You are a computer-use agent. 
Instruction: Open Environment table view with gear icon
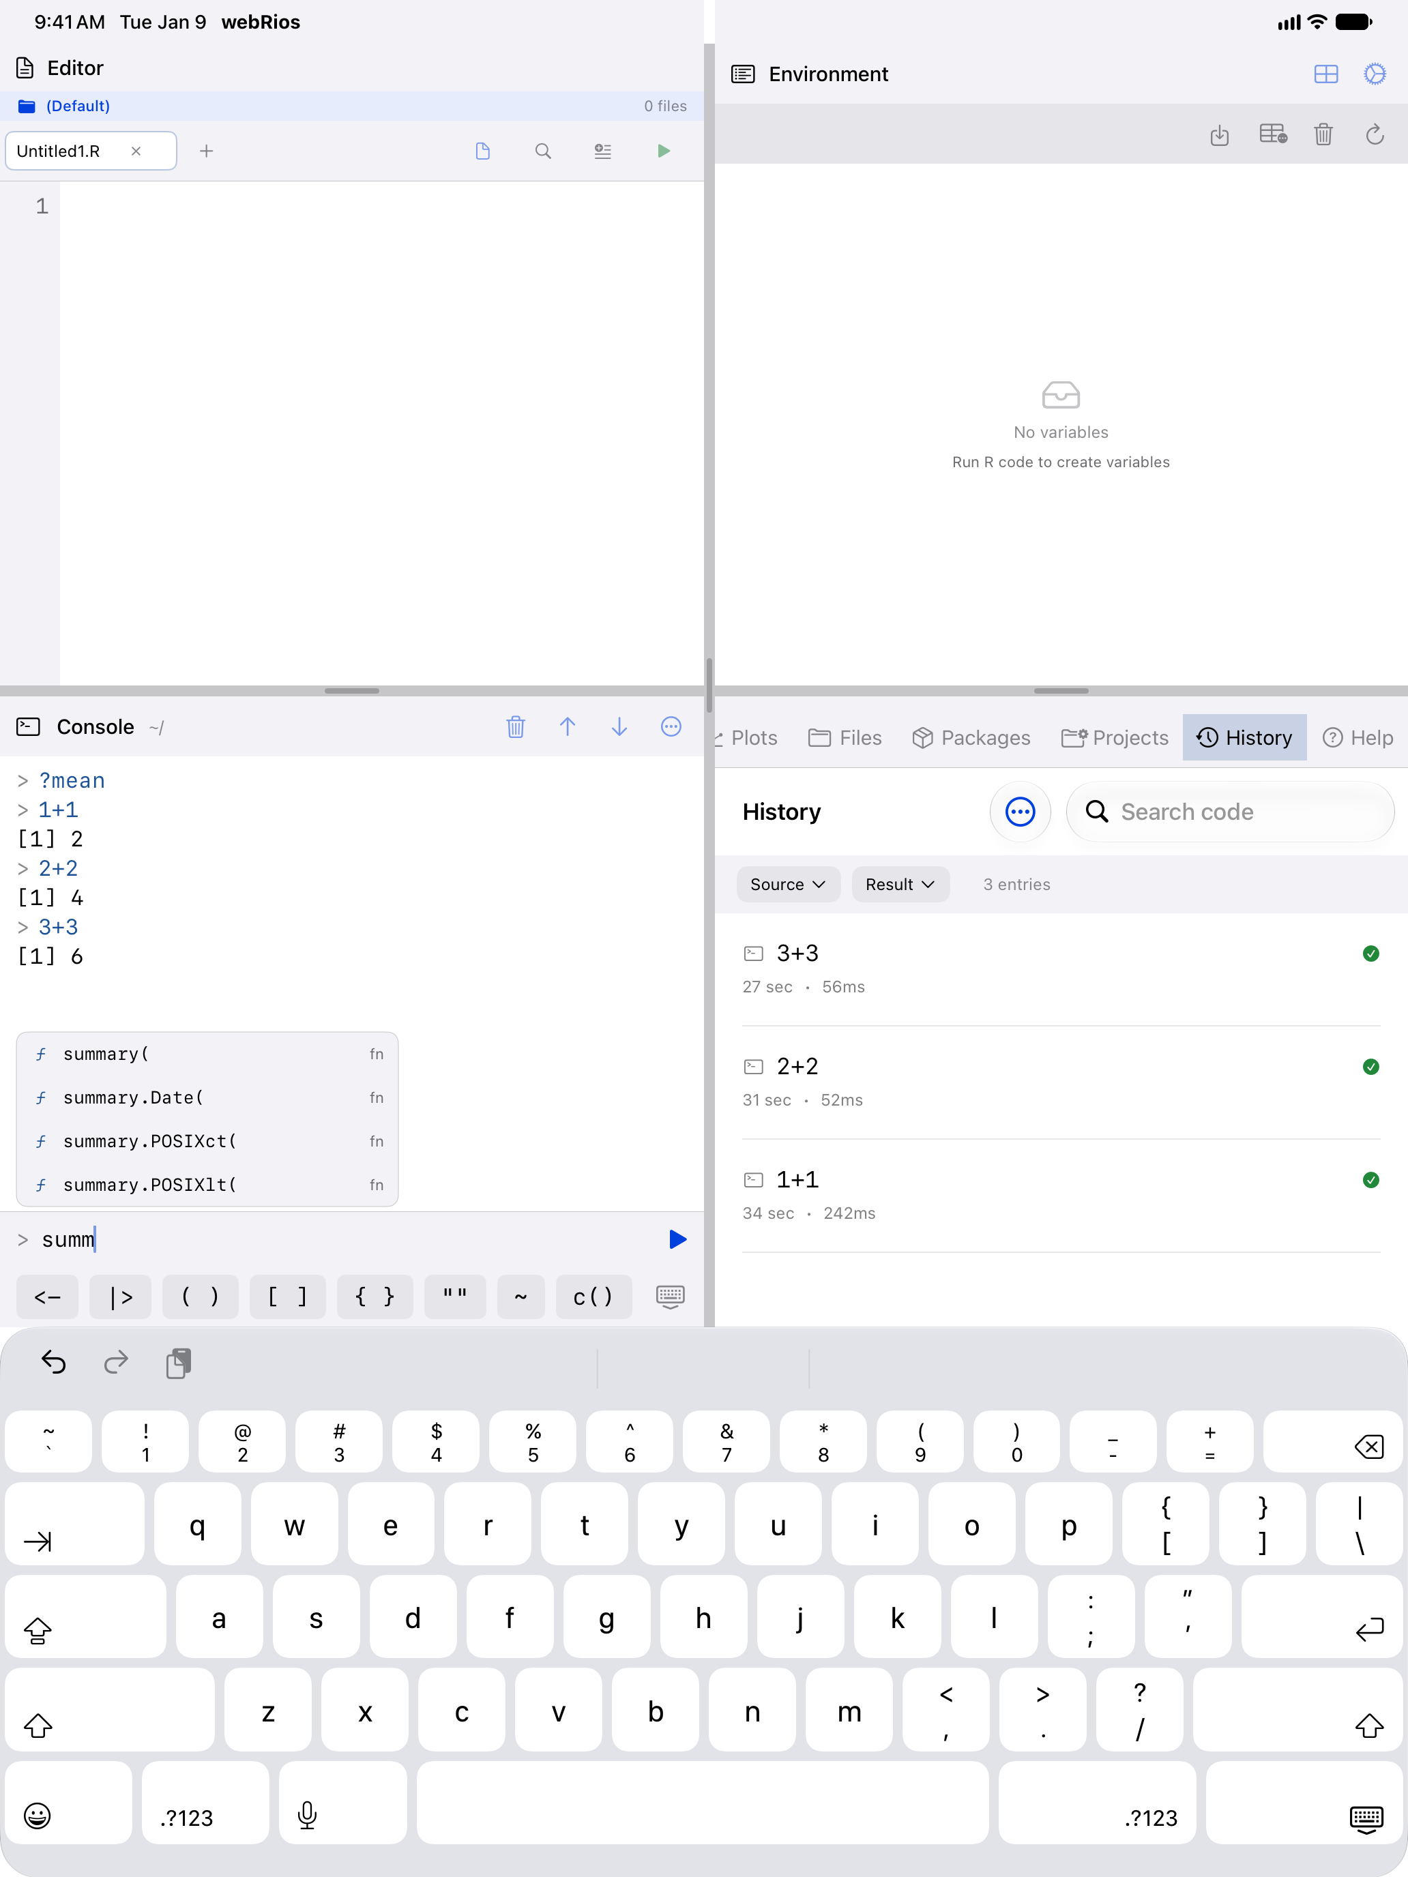[x=1273, y=134]
